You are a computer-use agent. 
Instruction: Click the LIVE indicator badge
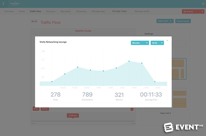pos(34,22)
